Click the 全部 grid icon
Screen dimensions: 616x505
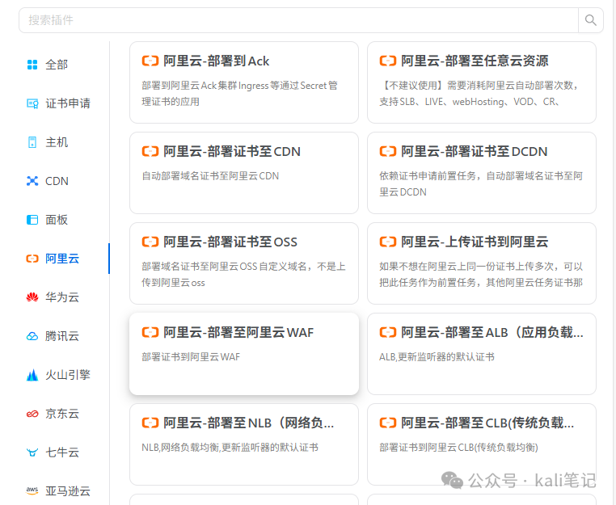(x=32, y=65)
